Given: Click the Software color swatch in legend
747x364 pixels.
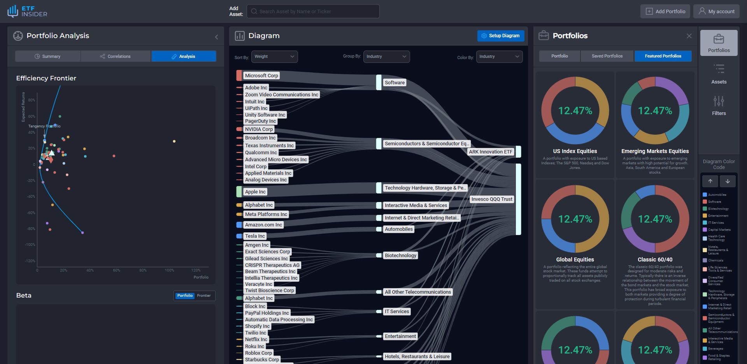Looking at the screenshot, I should (705, 202).
